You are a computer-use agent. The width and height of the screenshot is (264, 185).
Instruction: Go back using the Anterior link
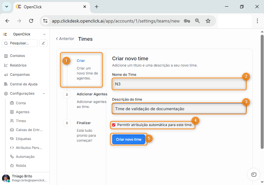coord(65,39)
